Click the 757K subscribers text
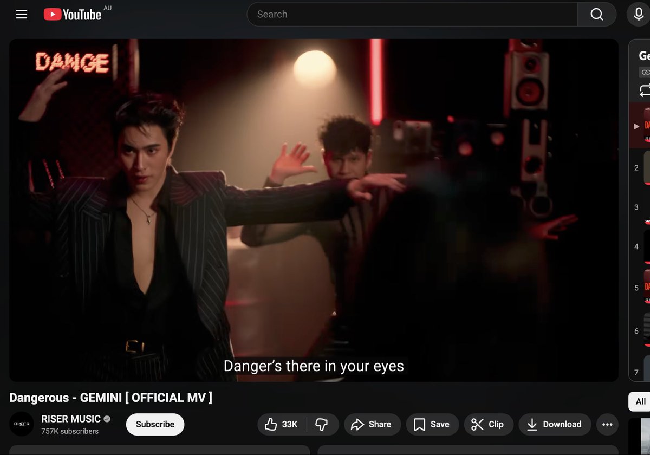The height and width of the screenshot is (455, 650). 70,431
